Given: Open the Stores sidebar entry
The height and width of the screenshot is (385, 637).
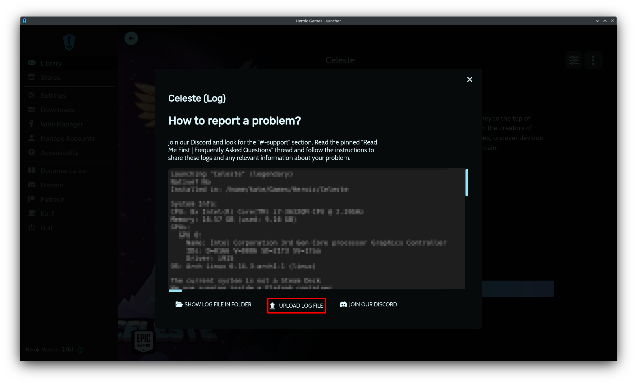Looking at the screenshot, I should tap(50, 78).
